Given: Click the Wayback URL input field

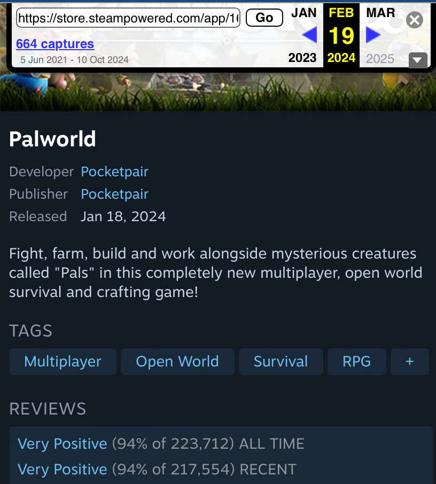Looking at the screenshot, I should coord(128,18).
